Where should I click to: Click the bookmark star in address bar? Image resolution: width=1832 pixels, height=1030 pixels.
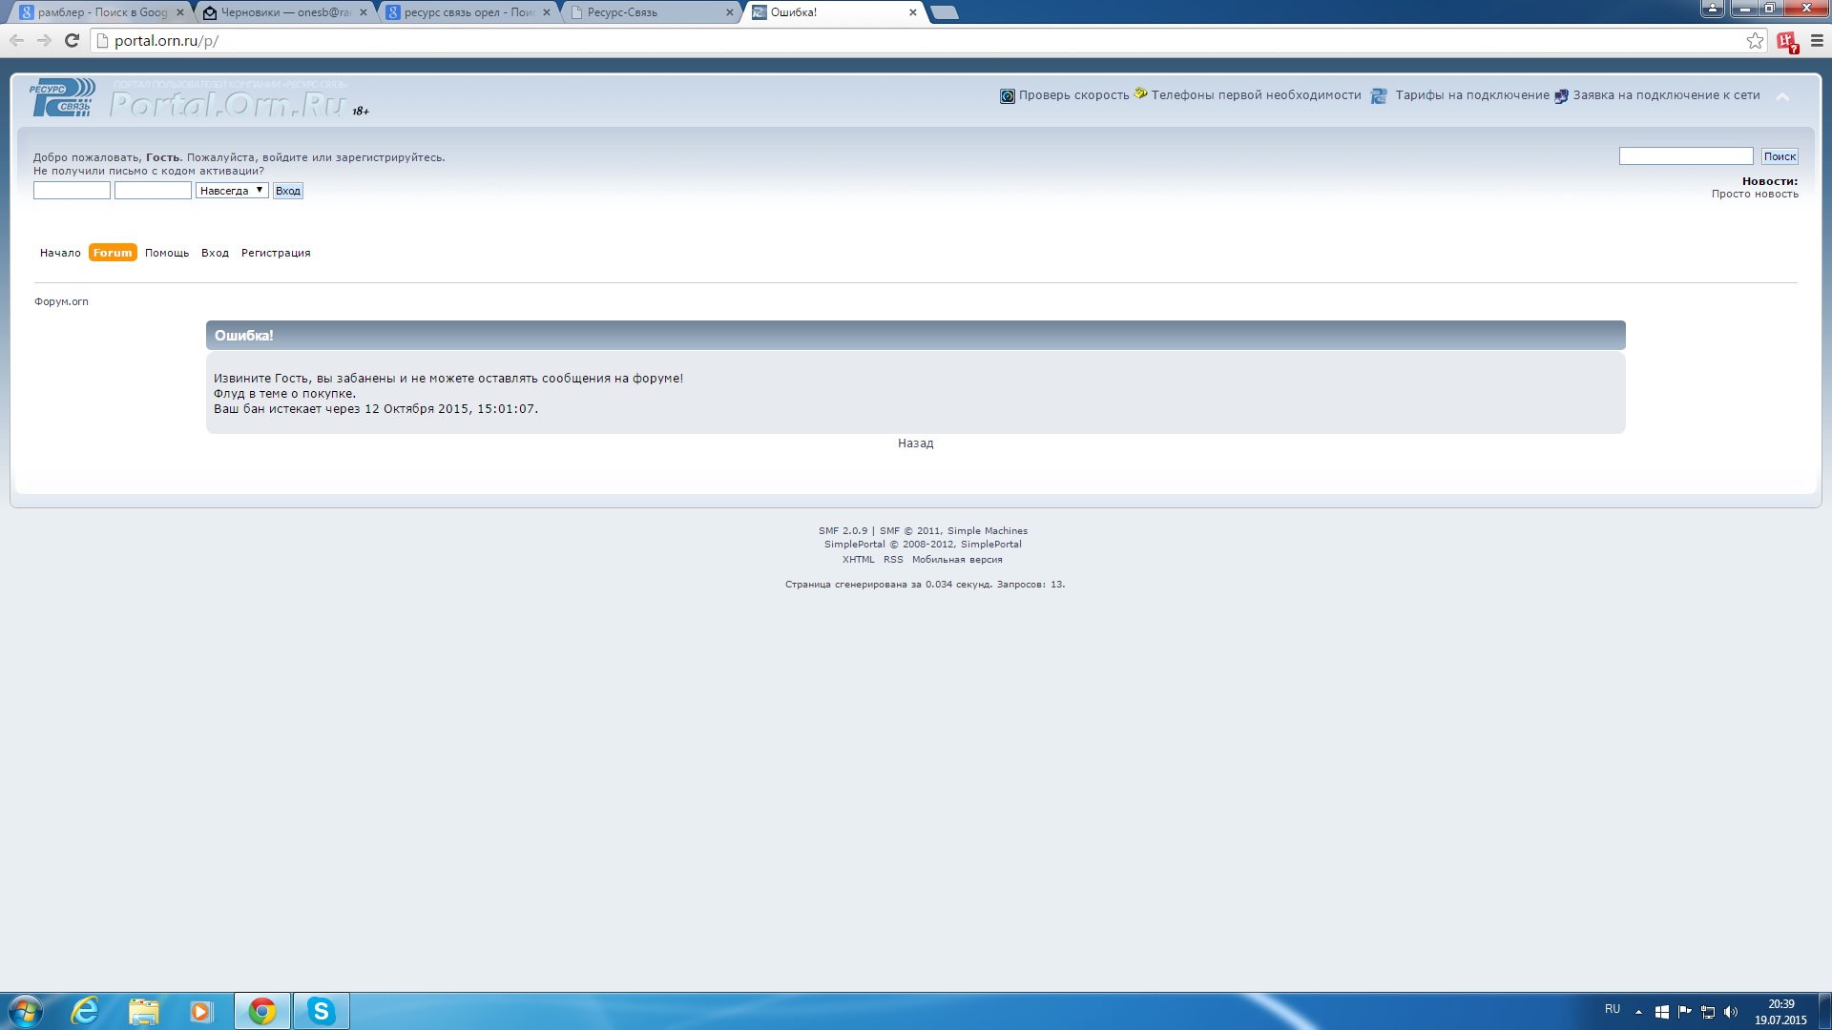[x=1754, y=41]
